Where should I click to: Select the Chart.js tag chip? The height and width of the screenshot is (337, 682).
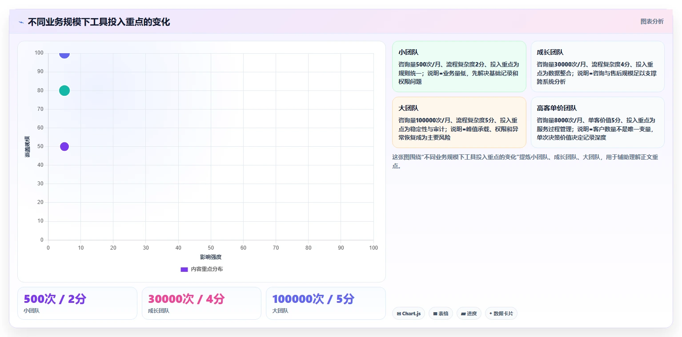tap(409, 313)
